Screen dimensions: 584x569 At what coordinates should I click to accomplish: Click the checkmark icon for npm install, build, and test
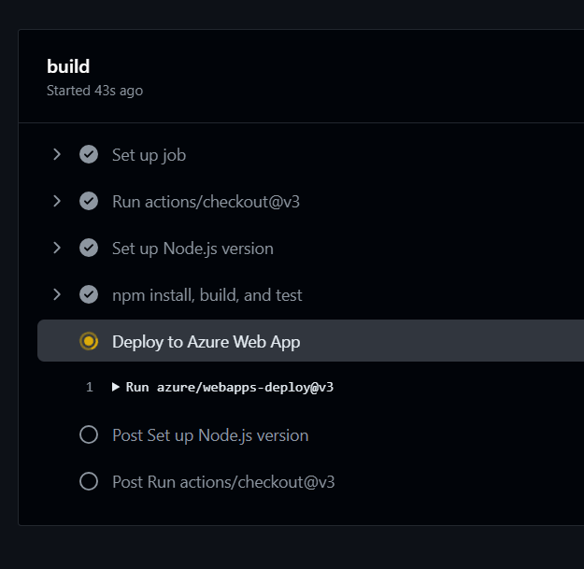(x=89, y=294)
